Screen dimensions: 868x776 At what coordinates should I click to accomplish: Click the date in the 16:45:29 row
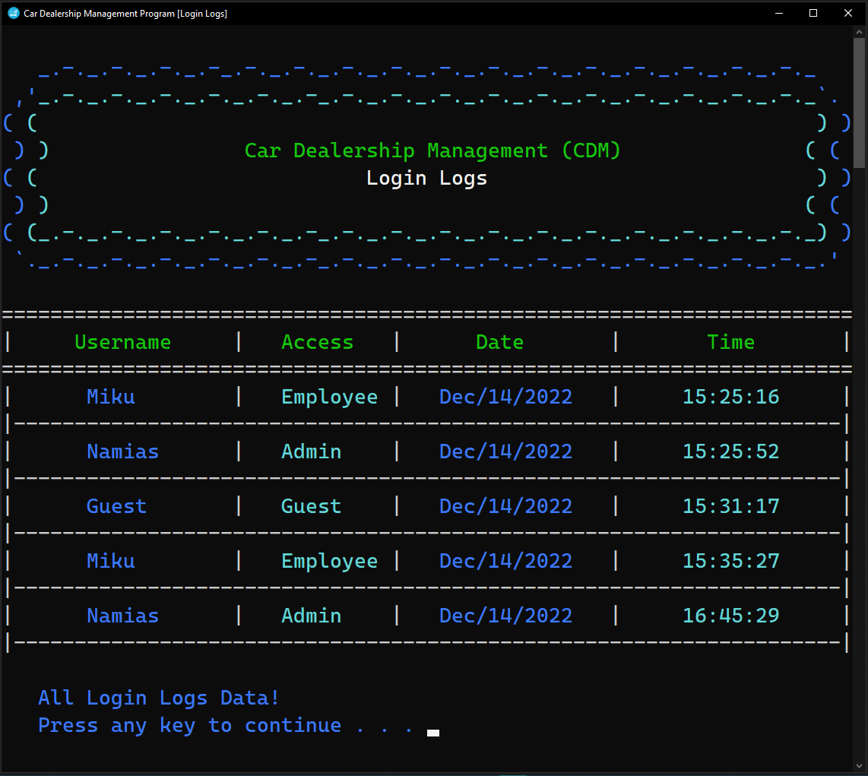(505, 616)
